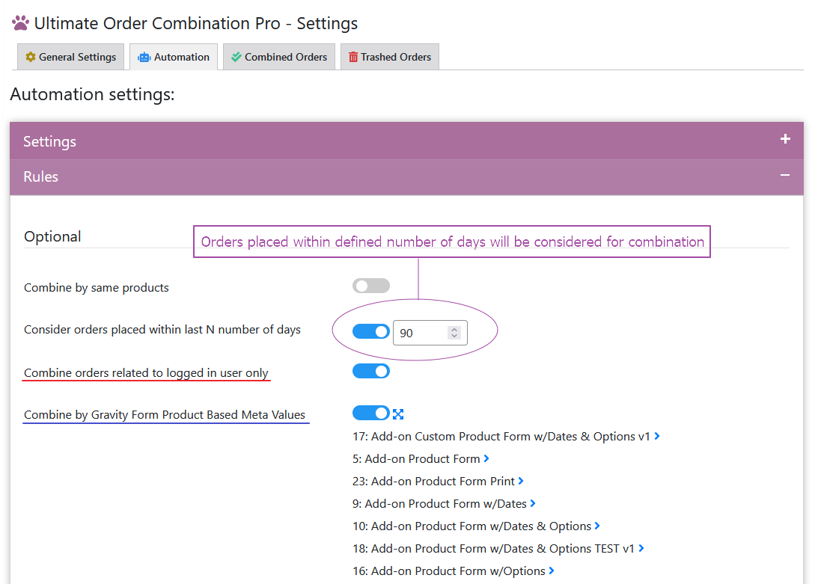
Task: Click the paw logo icon beside title
Action: [x=21, y=23]
